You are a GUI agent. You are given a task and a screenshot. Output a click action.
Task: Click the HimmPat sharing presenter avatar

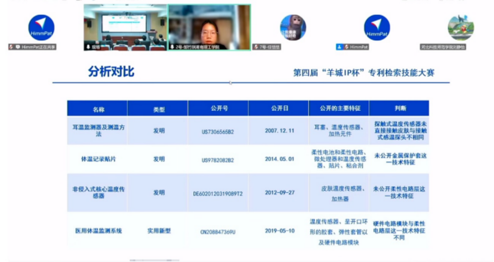(x=41, y=28)
